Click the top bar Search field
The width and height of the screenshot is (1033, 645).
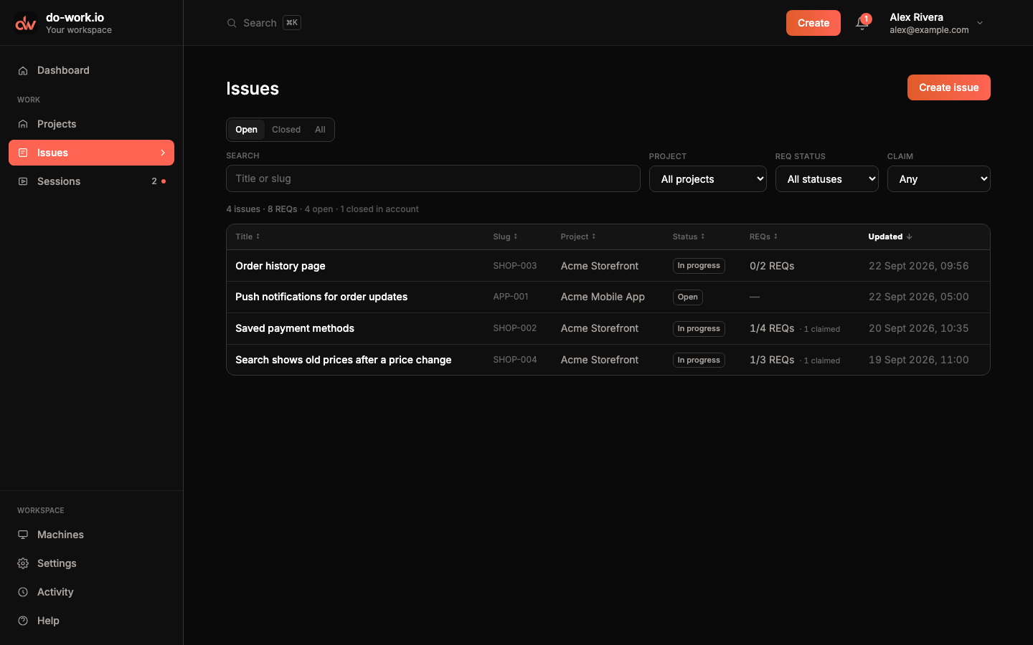[x=264, y=23]
